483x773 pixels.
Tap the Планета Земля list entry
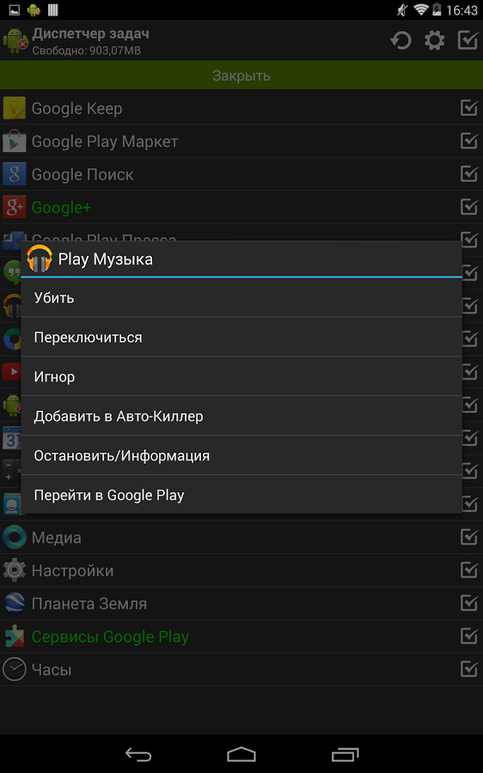[x=241, y=604]
